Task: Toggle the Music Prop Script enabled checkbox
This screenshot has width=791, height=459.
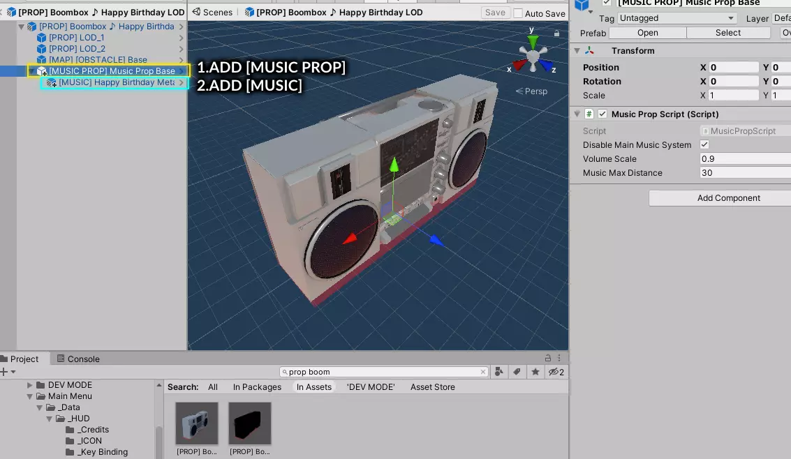Action: (x=603, y=114)
